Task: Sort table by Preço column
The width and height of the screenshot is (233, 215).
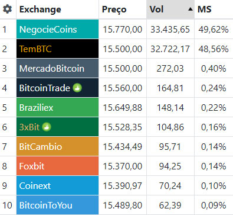Action: coord(114,9)
